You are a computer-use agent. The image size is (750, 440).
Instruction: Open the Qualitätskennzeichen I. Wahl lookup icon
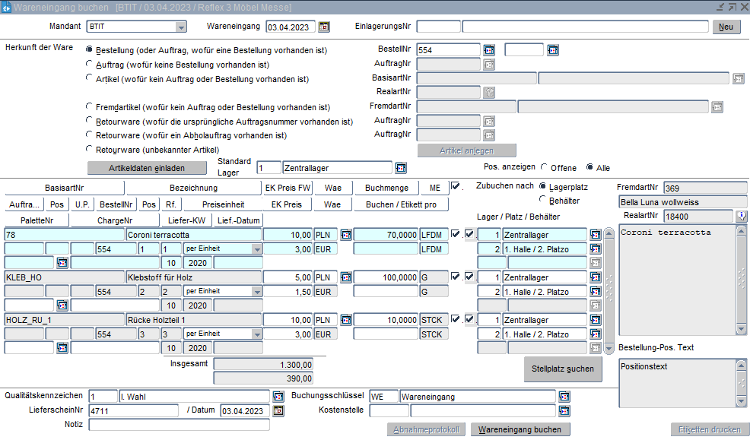pos(278,397)
